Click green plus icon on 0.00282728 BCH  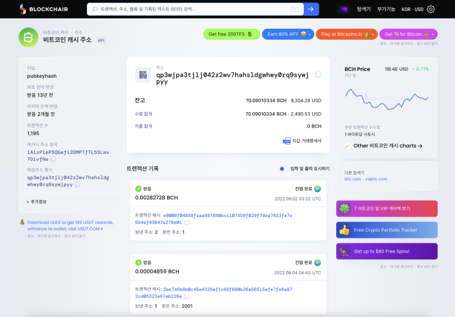click(138, 189)
